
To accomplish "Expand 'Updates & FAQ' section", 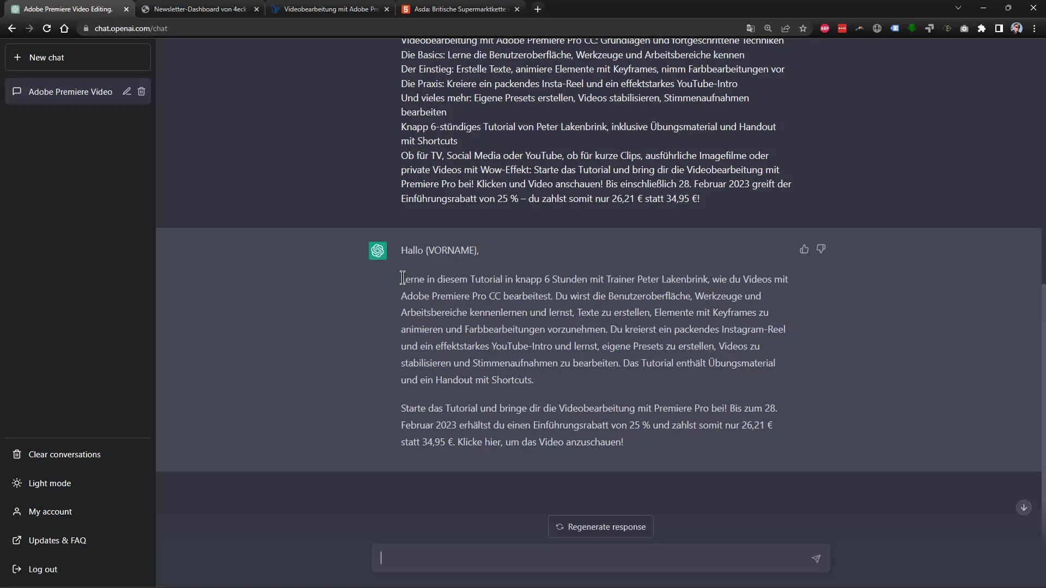I will [57, 540].
